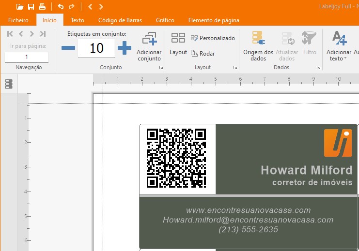Screen dimensions: 359x251
Task: Open the Ficheiro menu
Action: 18,20
